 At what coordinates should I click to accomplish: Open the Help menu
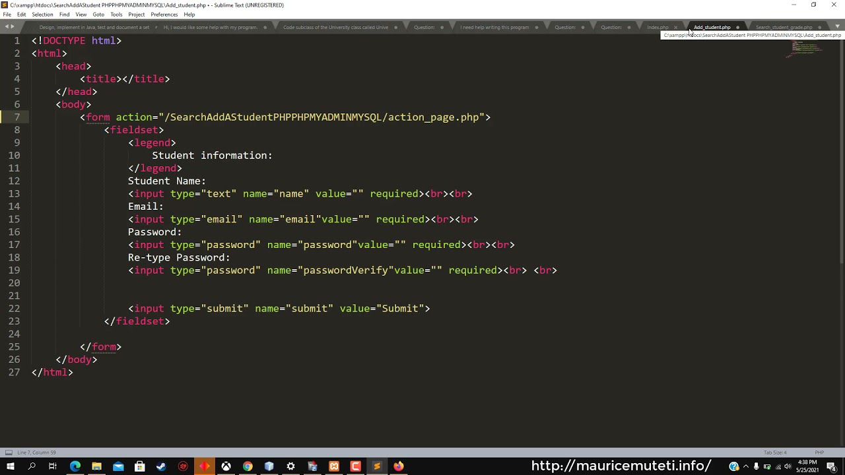189,15
